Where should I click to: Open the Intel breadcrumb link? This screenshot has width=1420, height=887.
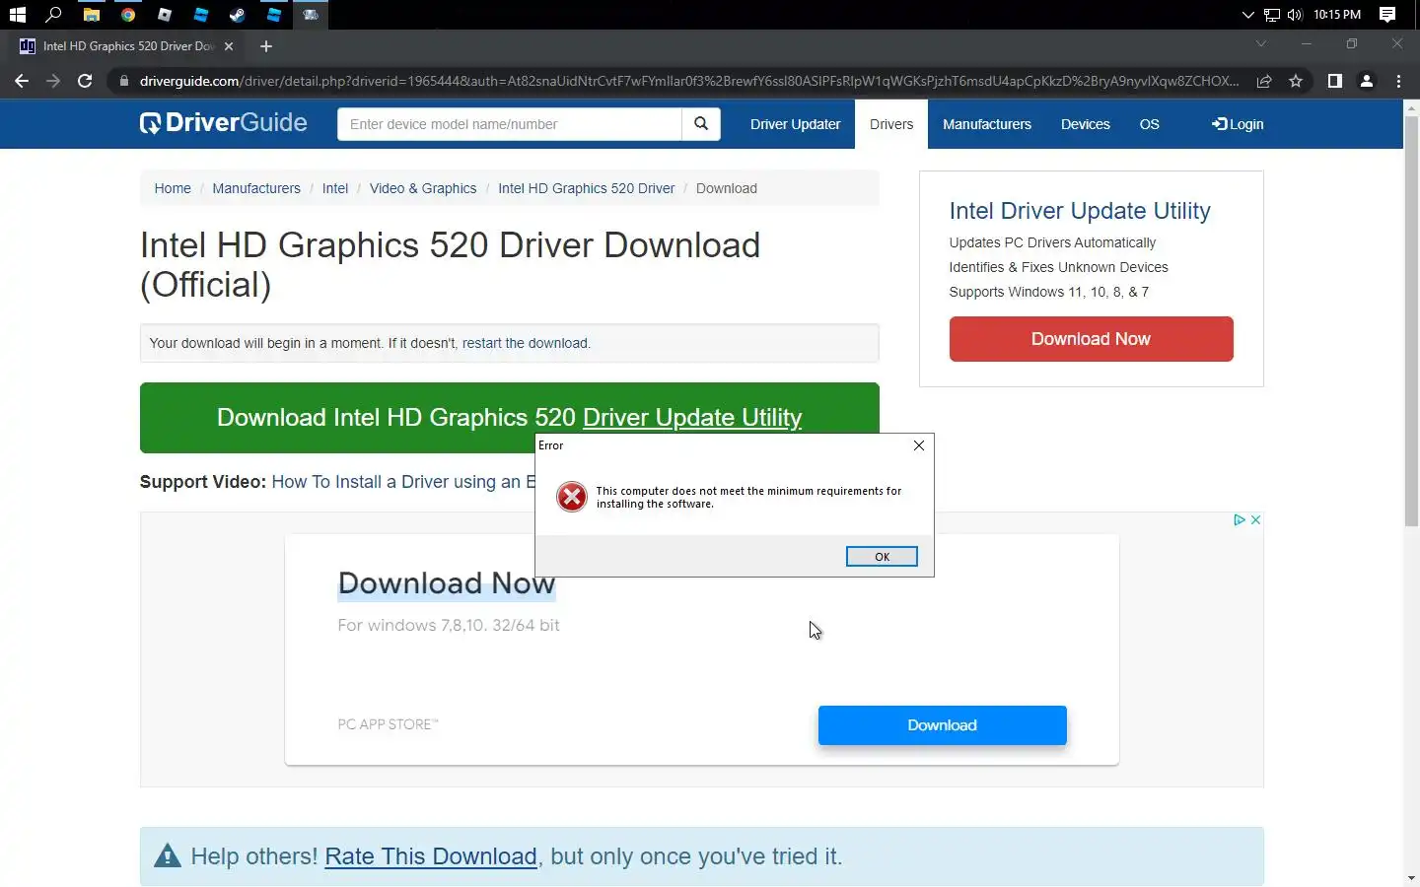tap(335, 188)
